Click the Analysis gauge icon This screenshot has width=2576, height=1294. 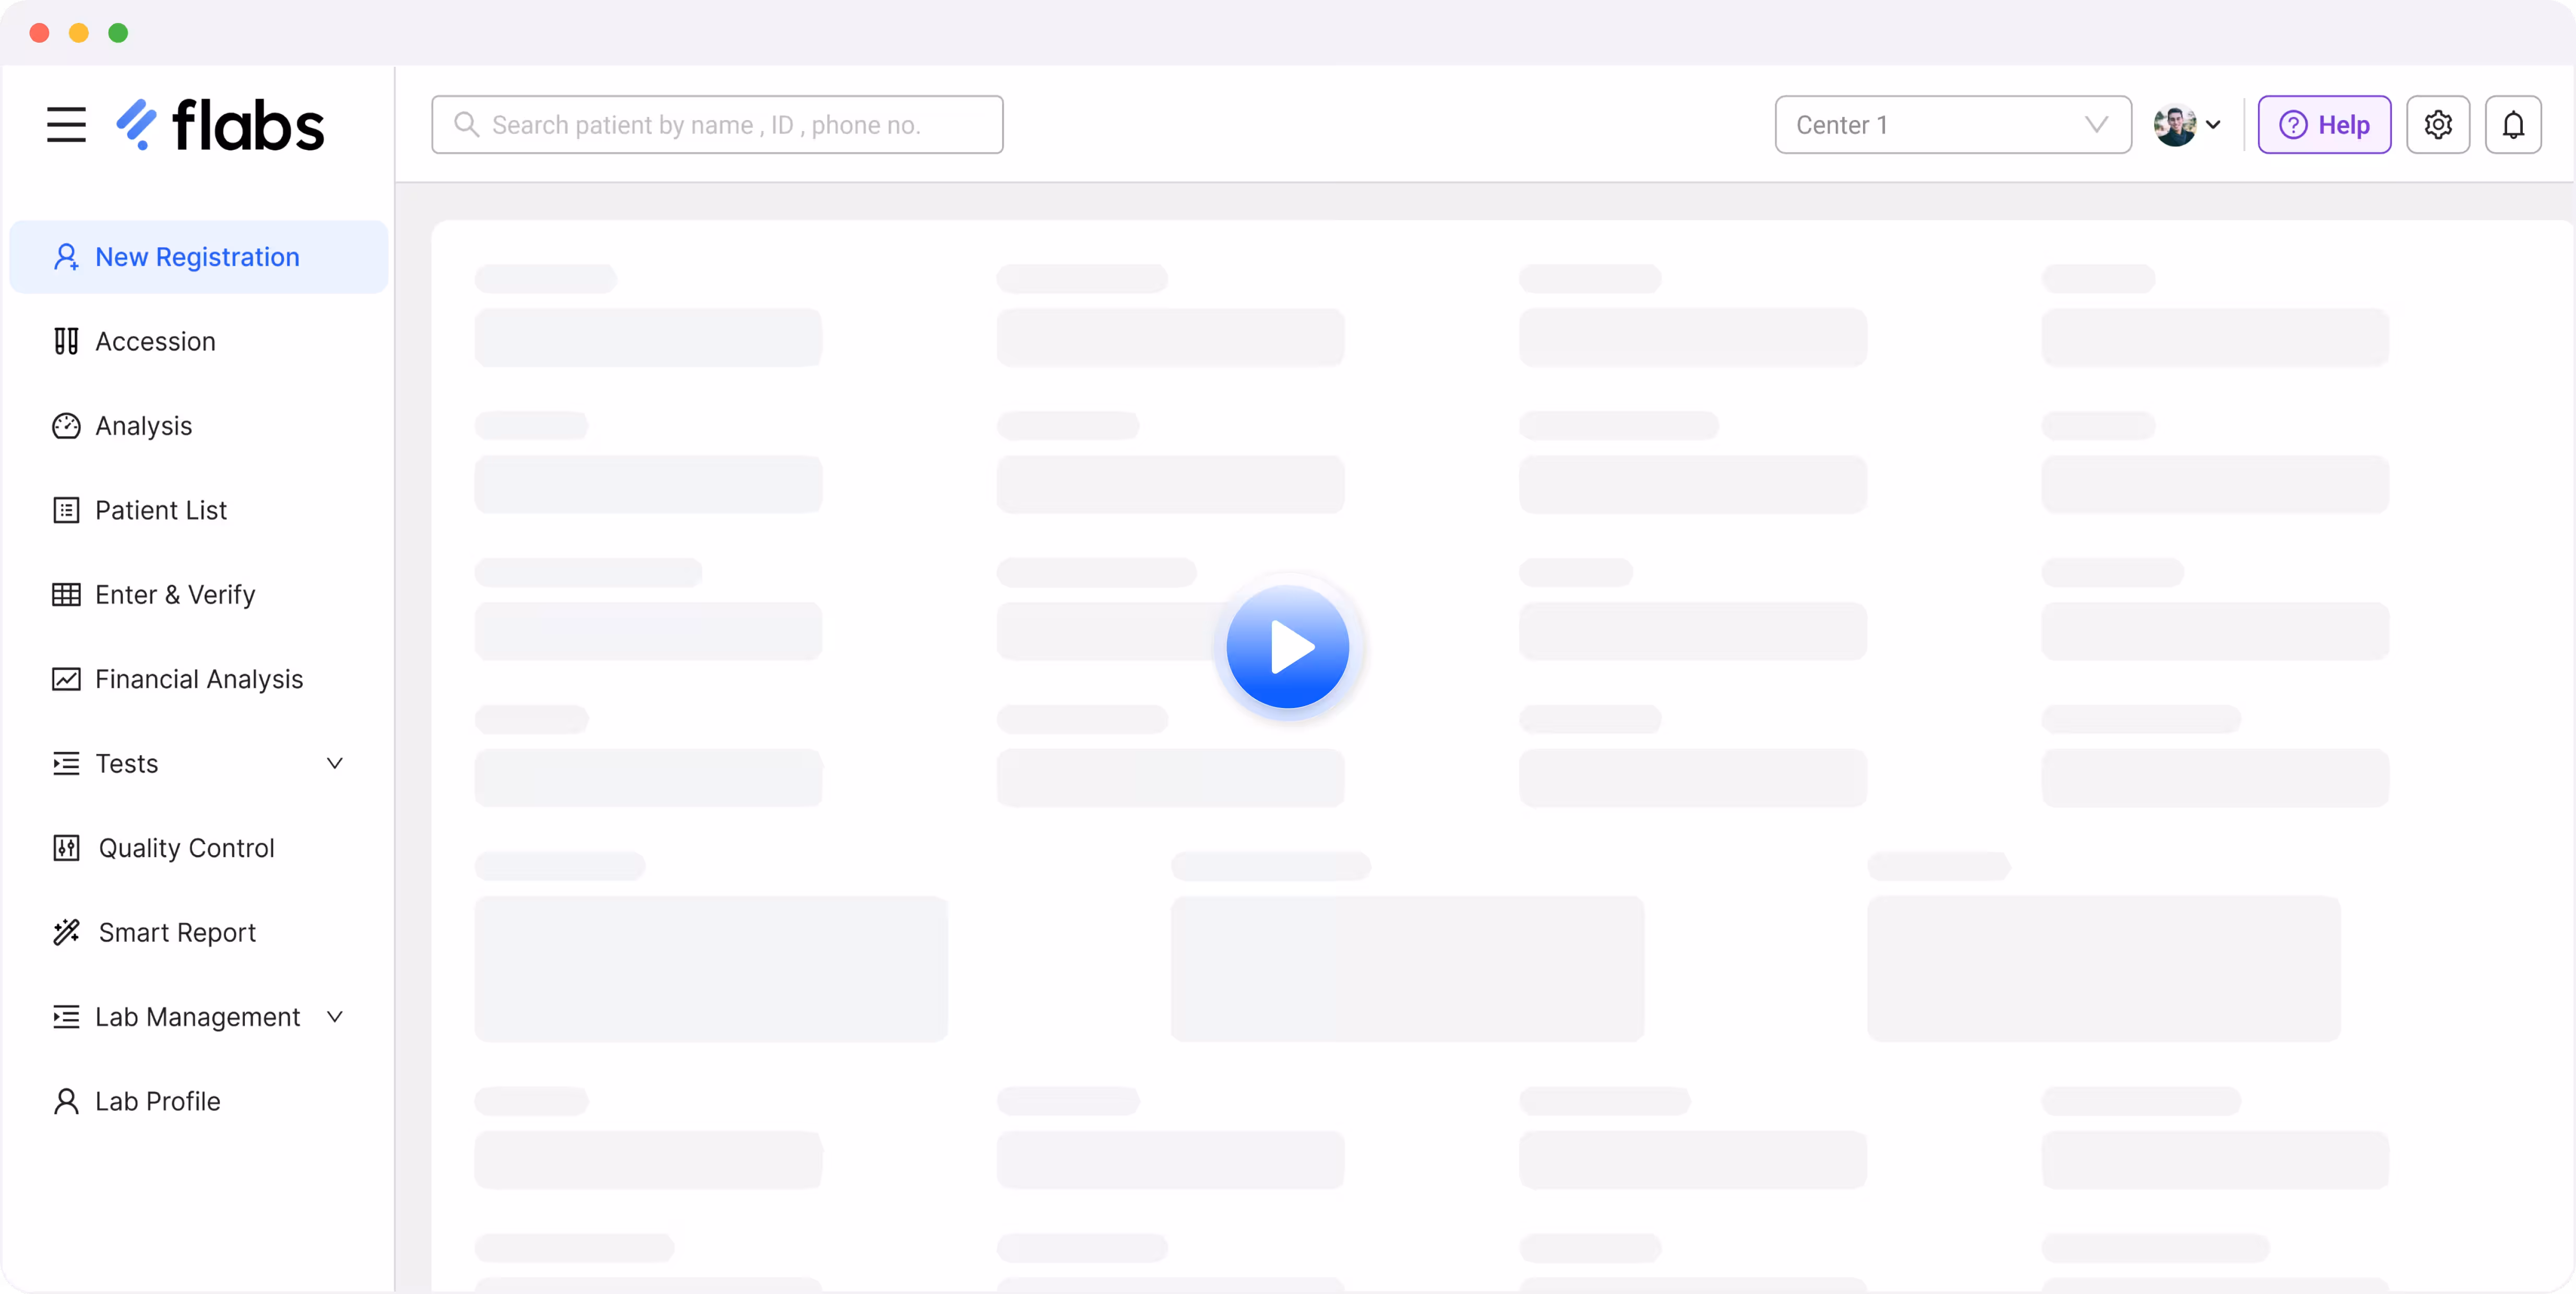pyautogui.click(x=66, y=426)
